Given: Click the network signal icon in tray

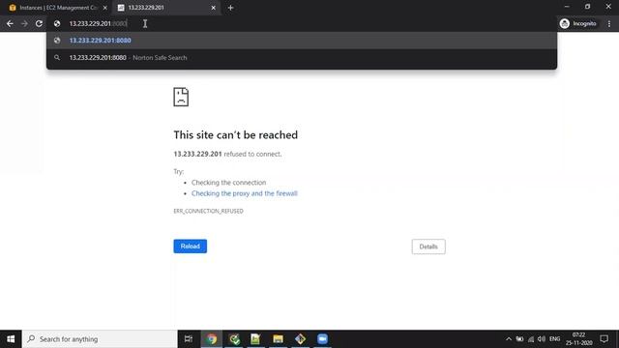Looking at the screenshot, I should pyautogui.click(x=531, y=339).
